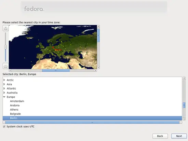Image resolution: width=188 pixels, height=141 pixels.
Task: Click the map's horizontal scrollbar thumb
Action: [56, 70]
